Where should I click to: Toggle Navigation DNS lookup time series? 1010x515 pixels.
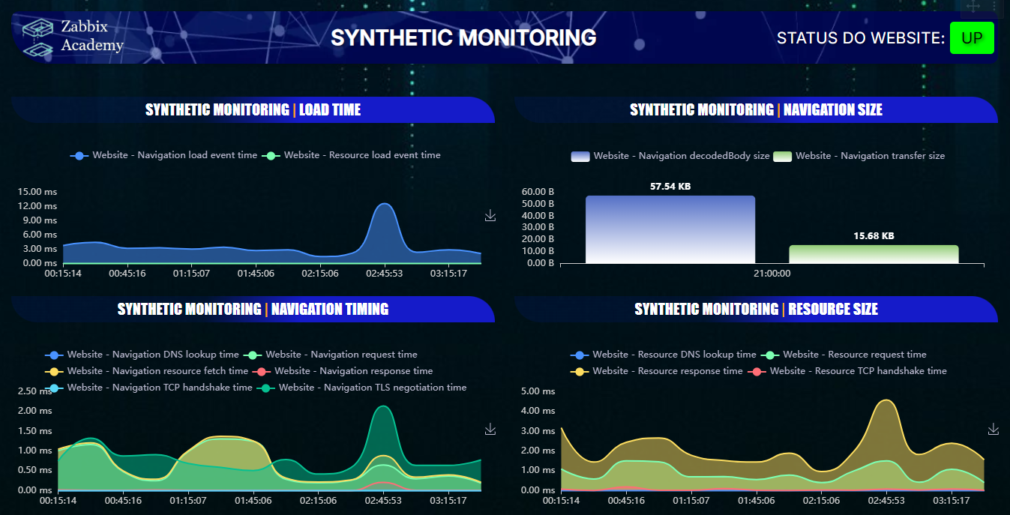tap(142, 355)
